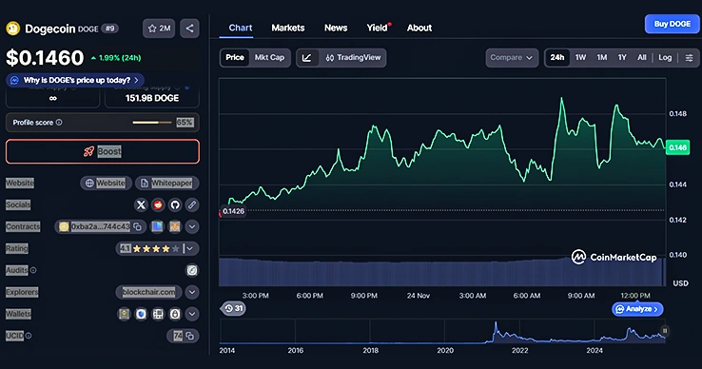Viewport: 702px width, 369px height.
Task: Open the Whitepaper link
Action: click(x=167, y=183)
